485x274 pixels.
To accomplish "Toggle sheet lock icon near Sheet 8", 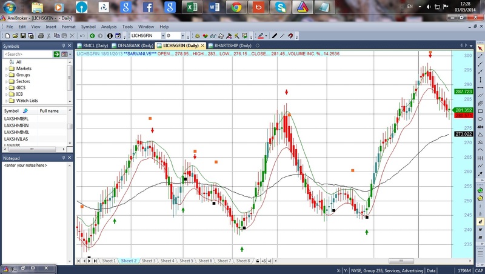I will coord(257,261).
